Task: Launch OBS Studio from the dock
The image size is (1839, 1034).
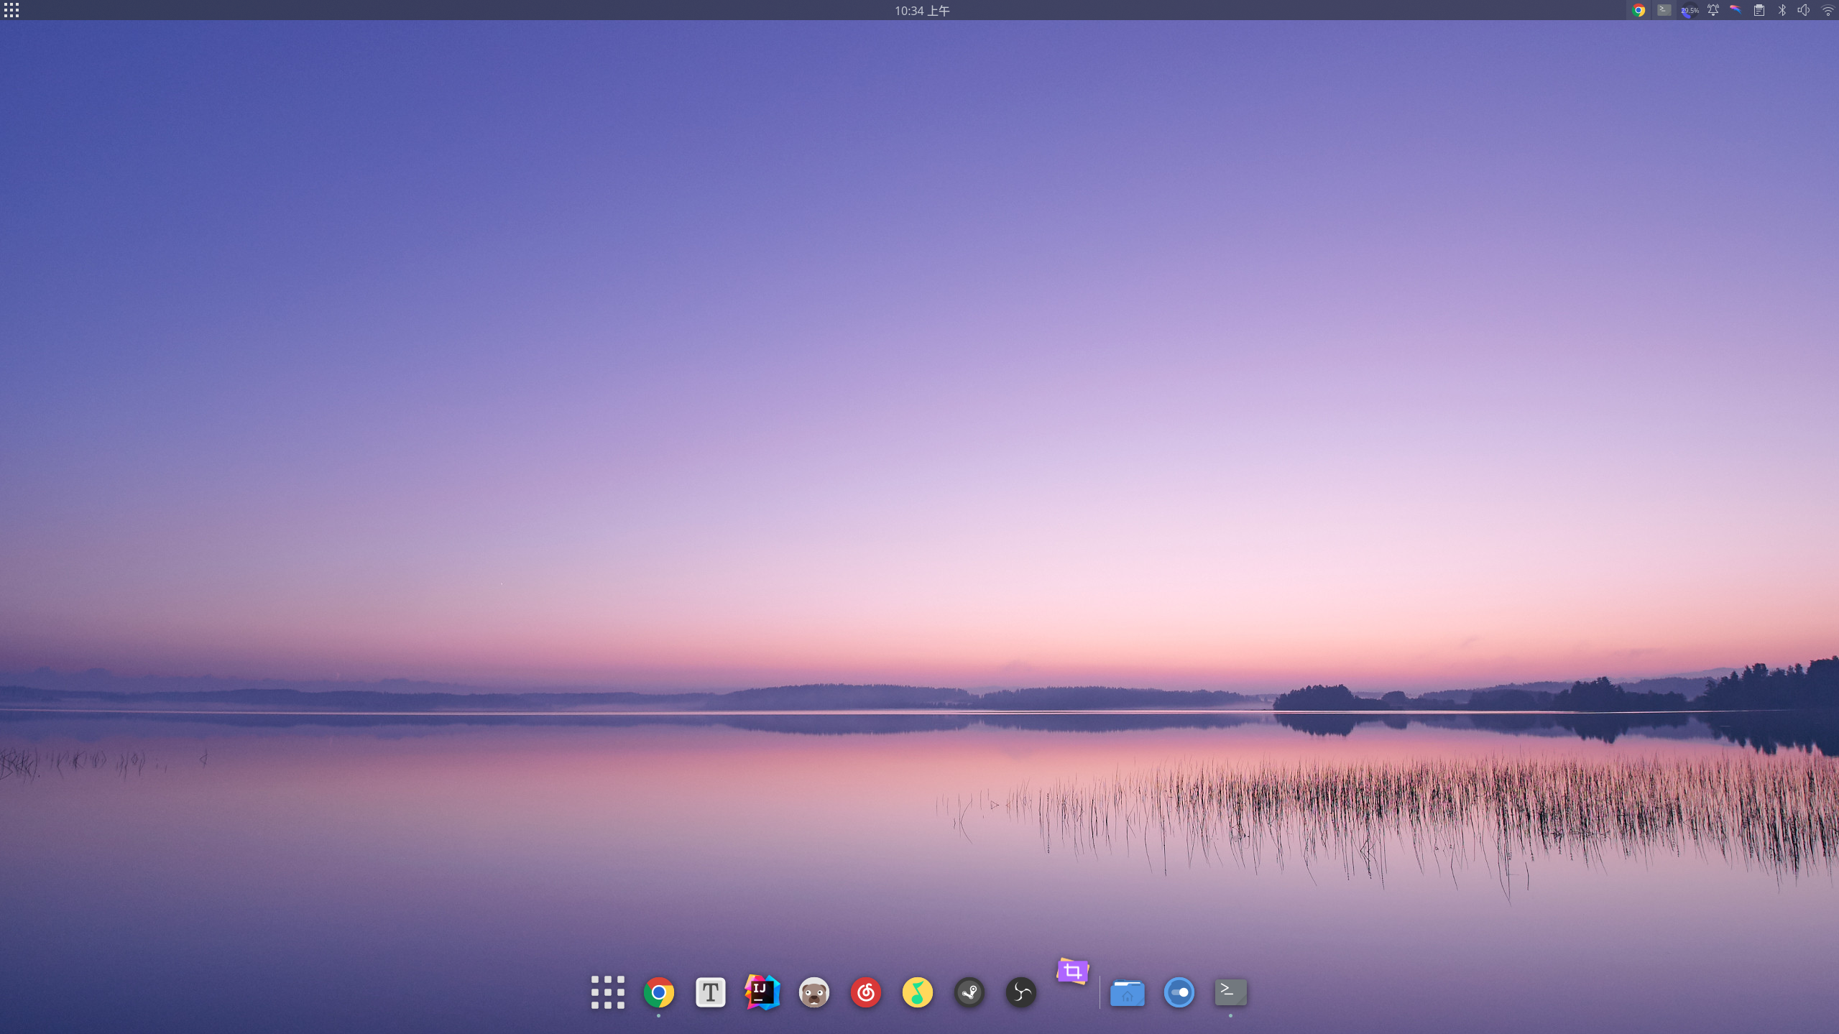Action: pyautogui.click(x=1020, y=992)
